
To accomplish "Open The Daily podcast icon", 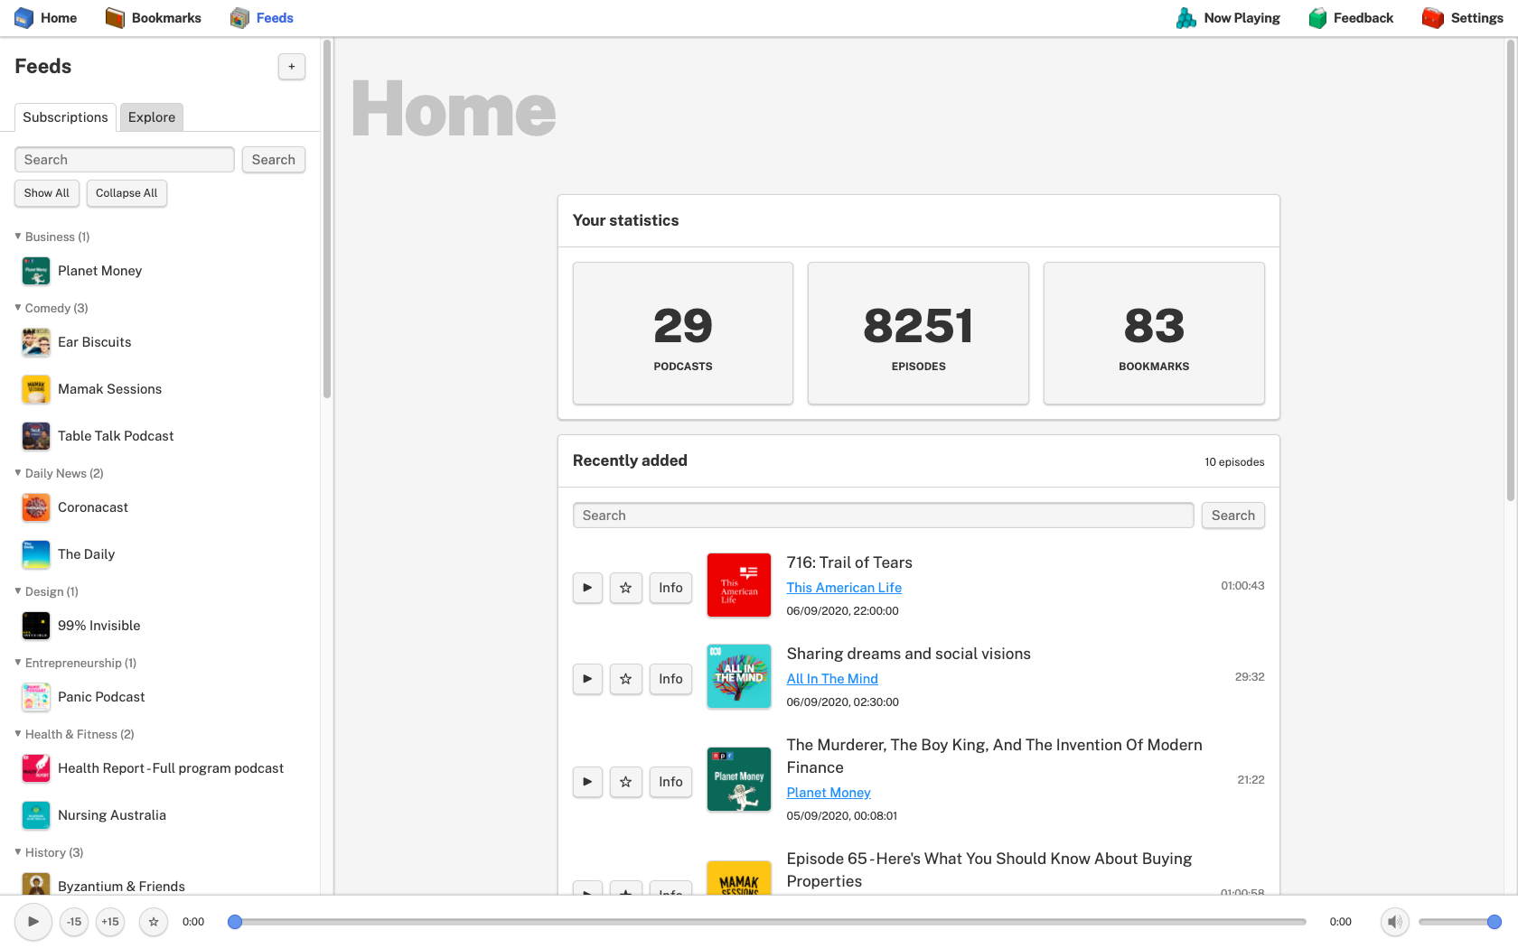I will 36,554.
